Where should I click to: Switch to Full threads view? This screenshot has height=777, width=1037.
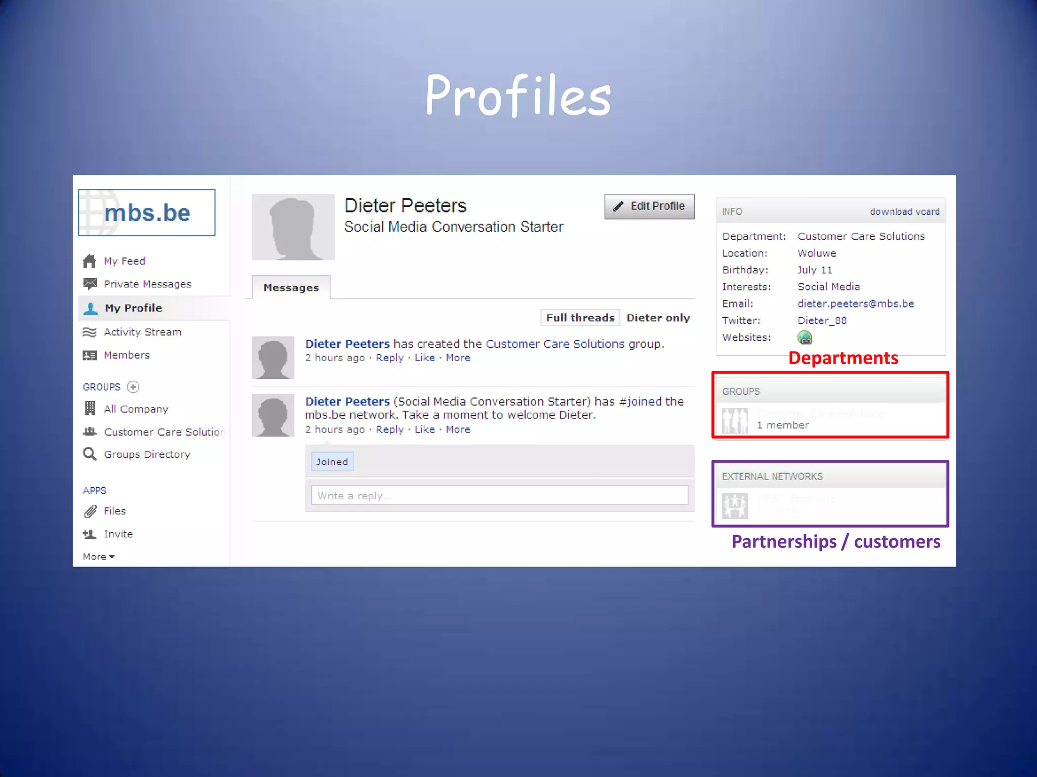(580, 318)
